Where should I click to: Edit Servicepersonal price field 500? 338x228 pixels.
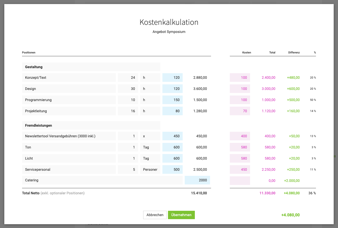point(173,169)
